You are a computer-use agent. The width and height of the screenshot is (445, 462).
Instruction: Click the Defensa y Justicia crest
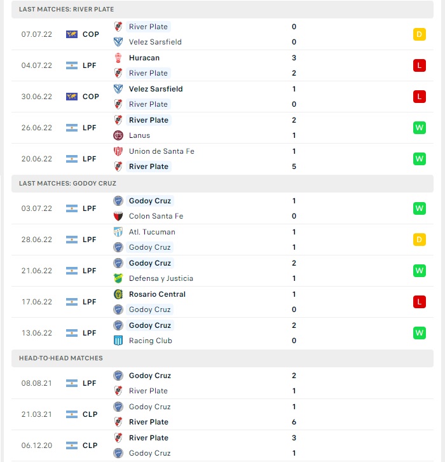pos(118,278)
